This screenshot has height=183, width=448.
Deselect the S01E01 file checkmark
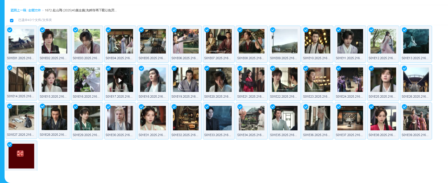(10, 30)
